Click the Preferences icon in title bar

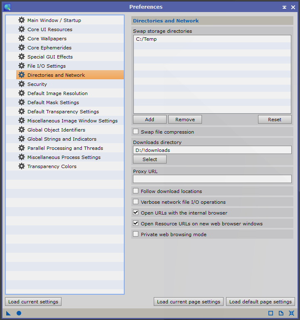tap(7, 7)
